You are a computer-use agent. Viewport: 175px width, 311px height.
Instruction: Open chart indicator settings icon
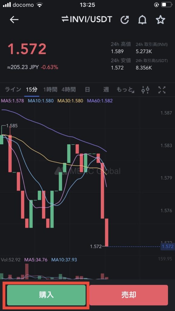pos(145,90)
